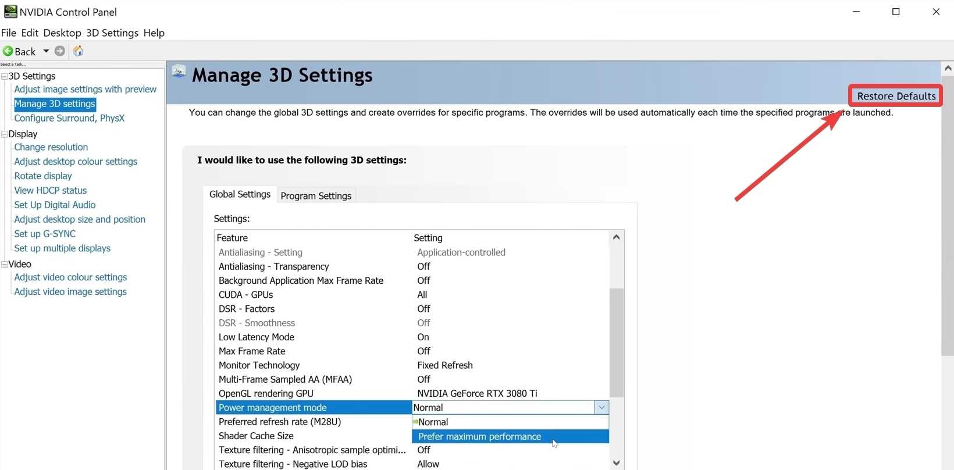Open the Help menu
This screenshot has height=470, width=954.
[x=154, y=33]
